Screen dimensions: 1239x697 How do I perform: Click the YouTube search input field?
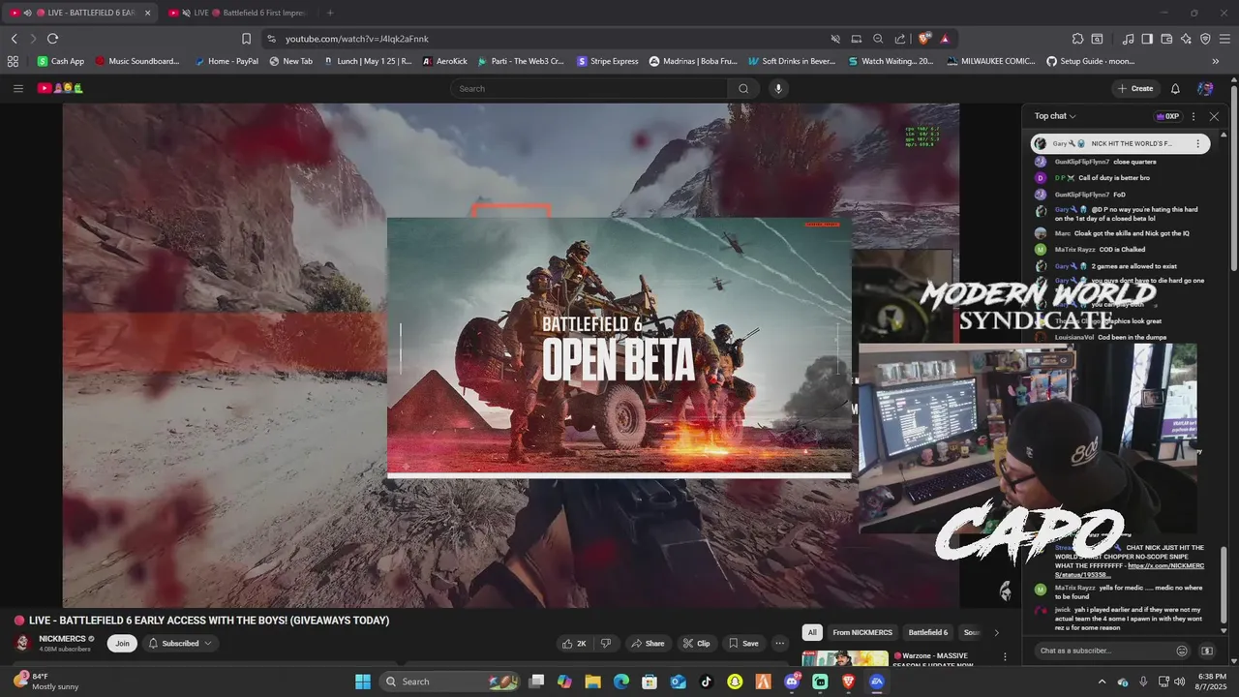[x=589, y=88]
